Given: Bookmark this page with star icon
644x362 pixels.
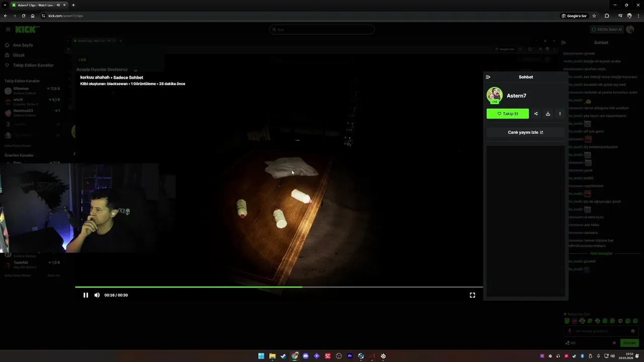Looking at the screenshot, I should tap(594, 16).
